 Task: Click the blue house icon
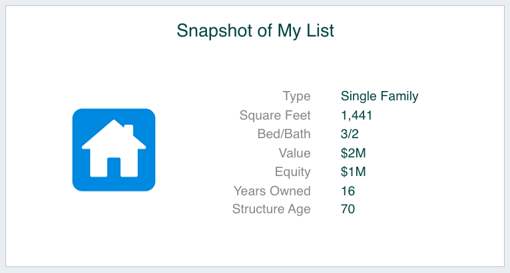(x=114, y=150)
